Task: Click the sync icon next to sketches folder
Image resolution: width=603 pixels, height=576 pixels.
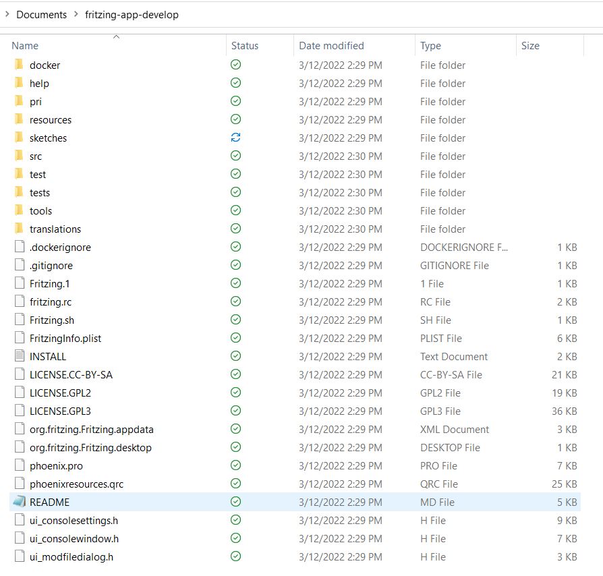Action: pyautogui.click(x=235, y=138)
